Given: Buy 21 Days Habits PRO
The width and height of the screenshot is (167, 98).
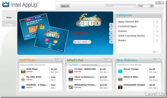Looking at the screenshot, I should [104, 72].
